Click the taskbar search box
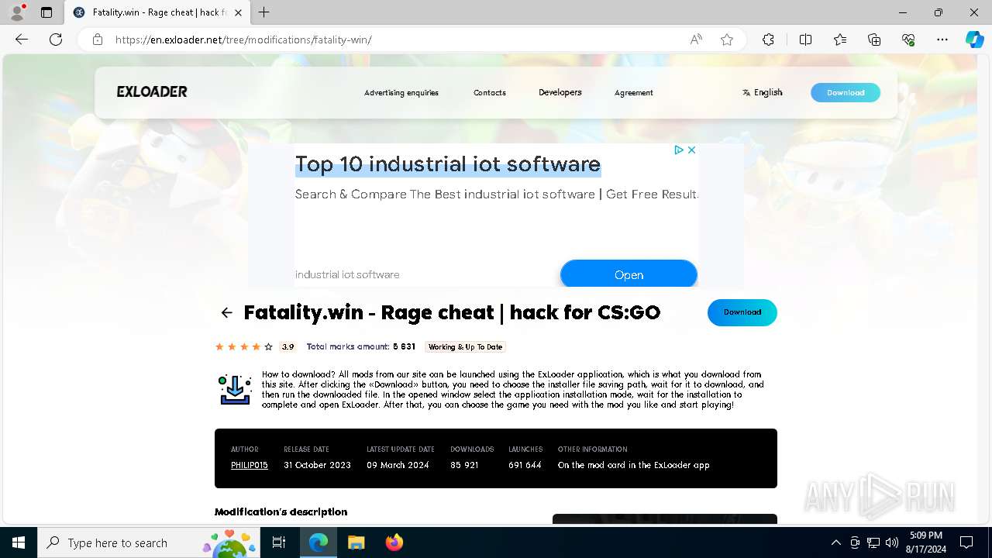The image size is (992, 558). point(150,542)
